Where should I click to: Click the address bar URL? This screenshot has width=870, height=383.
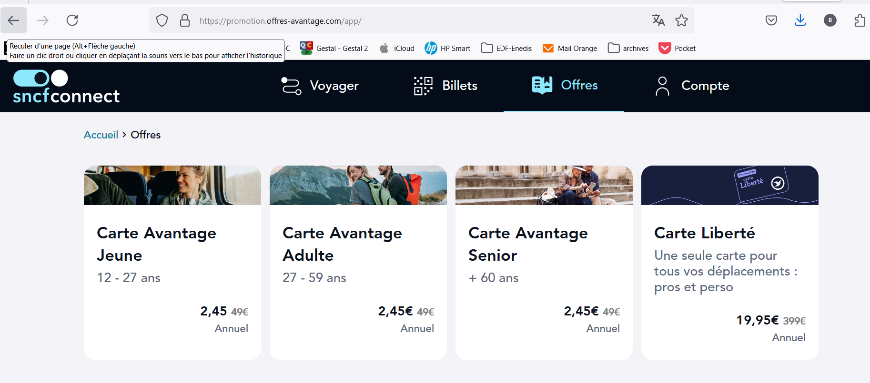pos(281,21)
